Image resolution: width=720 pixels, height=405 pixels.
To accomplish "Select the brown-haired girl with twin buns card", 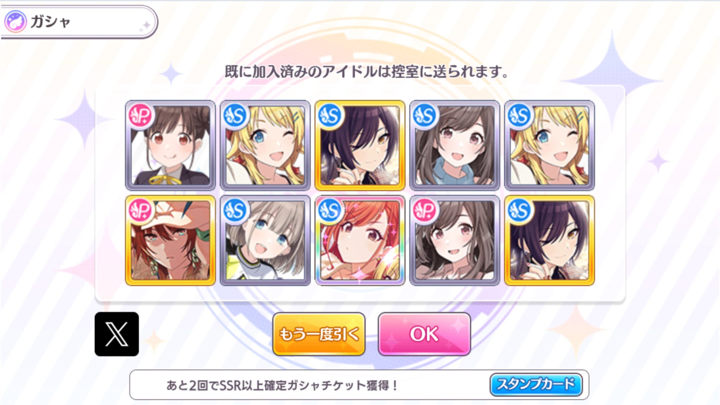I will click(170, 145).
